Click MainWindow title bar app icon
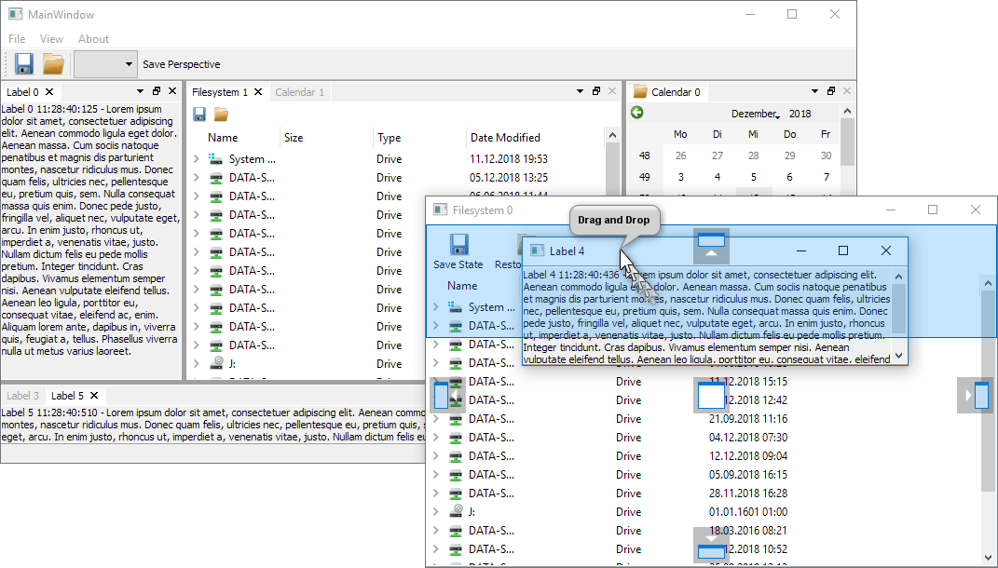This screenshot has height=568, width=998. [15, 14]
